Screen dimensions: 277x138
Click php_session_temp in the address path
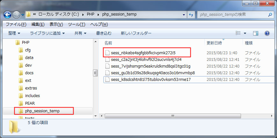pyautogui.click(x=119, y=14)
